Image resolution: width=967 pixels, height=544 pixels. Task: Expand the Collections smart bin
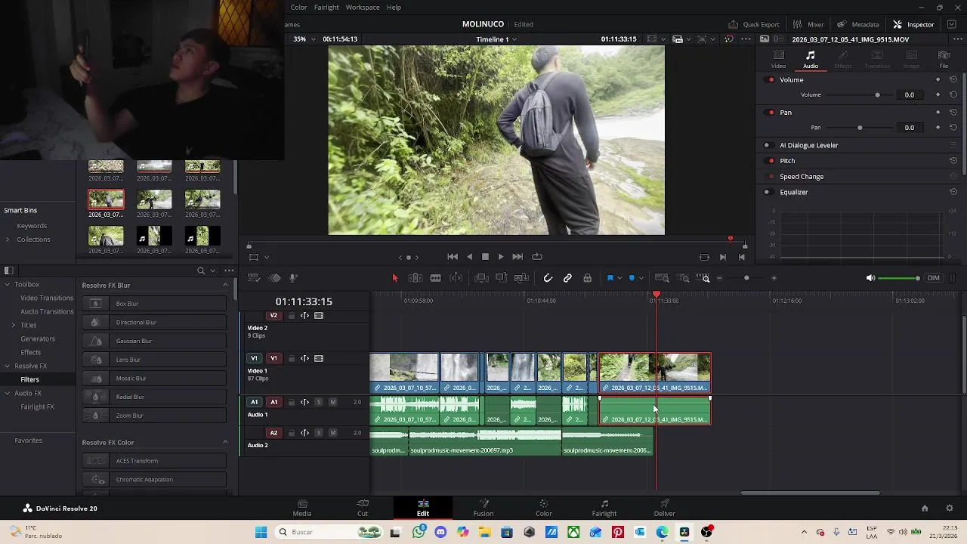(8, 240)
